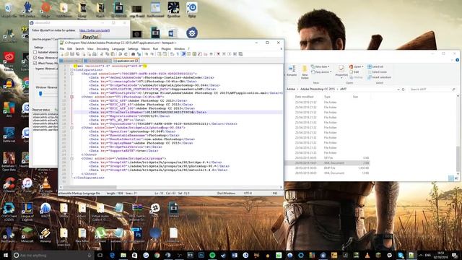
Task: Click Select all in Explorer ribbon
Action: coord(375,66)
